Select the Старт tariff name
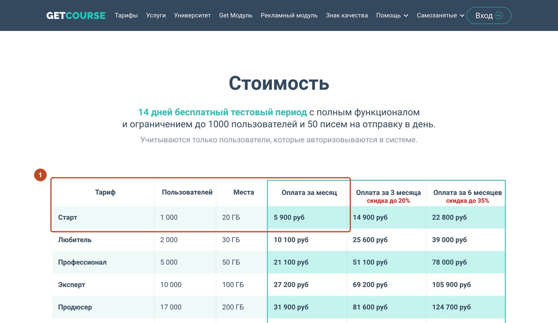Image resolution: width=558 pixels, height=323 pixels. (68, 217)
